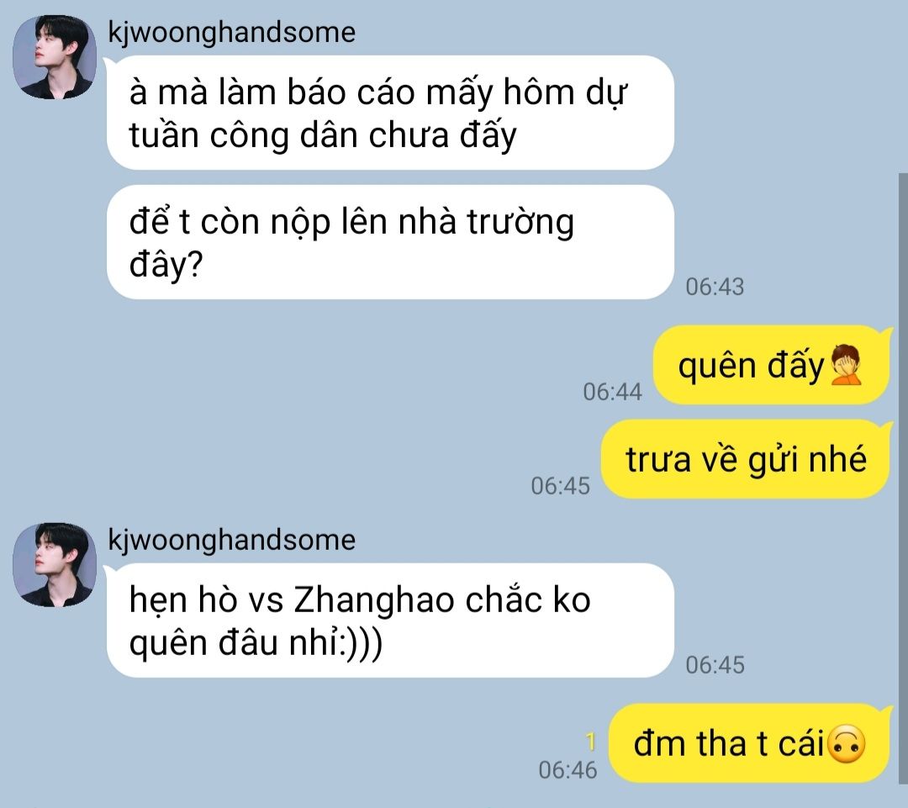
Task: Tap kjwoonghandsome's top profile avatar
Action: [x=55, y=57]
